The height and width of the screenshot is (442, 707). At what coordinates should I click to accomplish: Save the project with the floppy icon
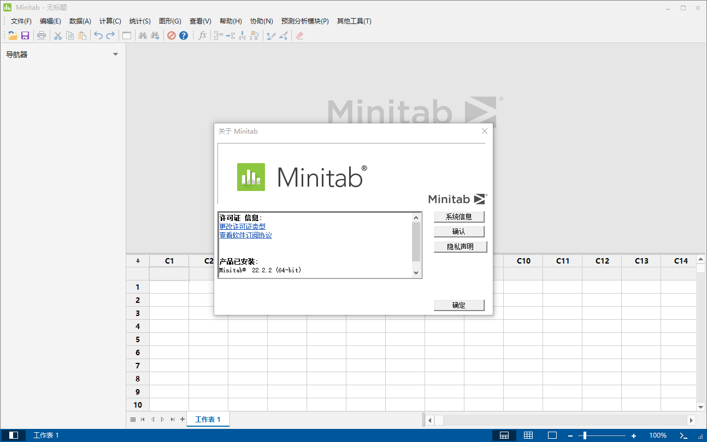pyautogui.click(x=25, y=35)
